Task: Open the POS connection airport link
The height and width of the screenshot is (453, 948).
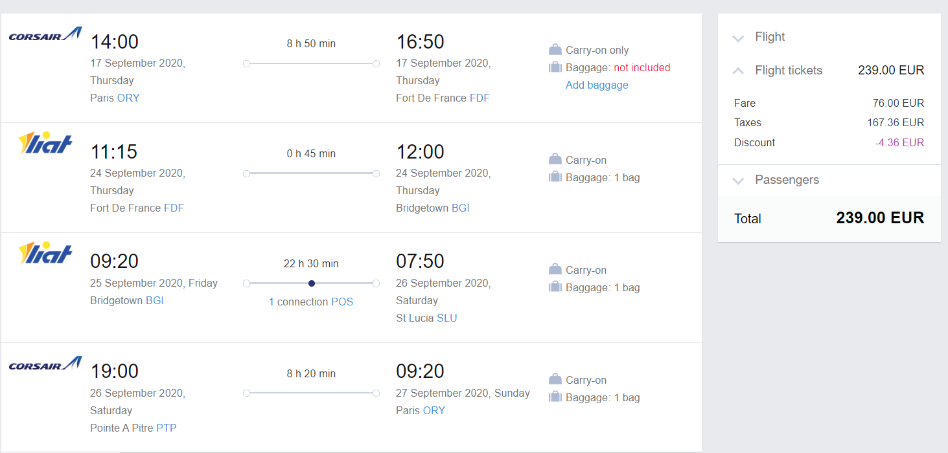Action: [342, 302]
